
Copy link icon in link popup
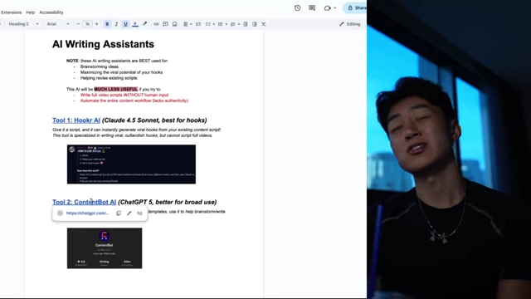pyautogui.click(x=119, y=213)
